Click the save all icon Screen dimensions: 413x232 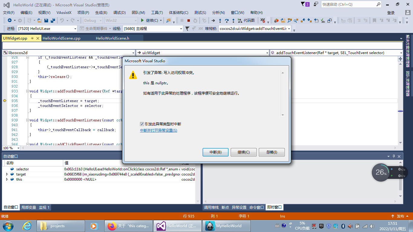tap(53, 21)
